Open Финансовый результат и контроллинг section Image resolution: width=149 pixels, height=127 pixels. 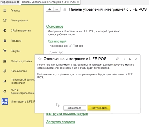point(22,81)
